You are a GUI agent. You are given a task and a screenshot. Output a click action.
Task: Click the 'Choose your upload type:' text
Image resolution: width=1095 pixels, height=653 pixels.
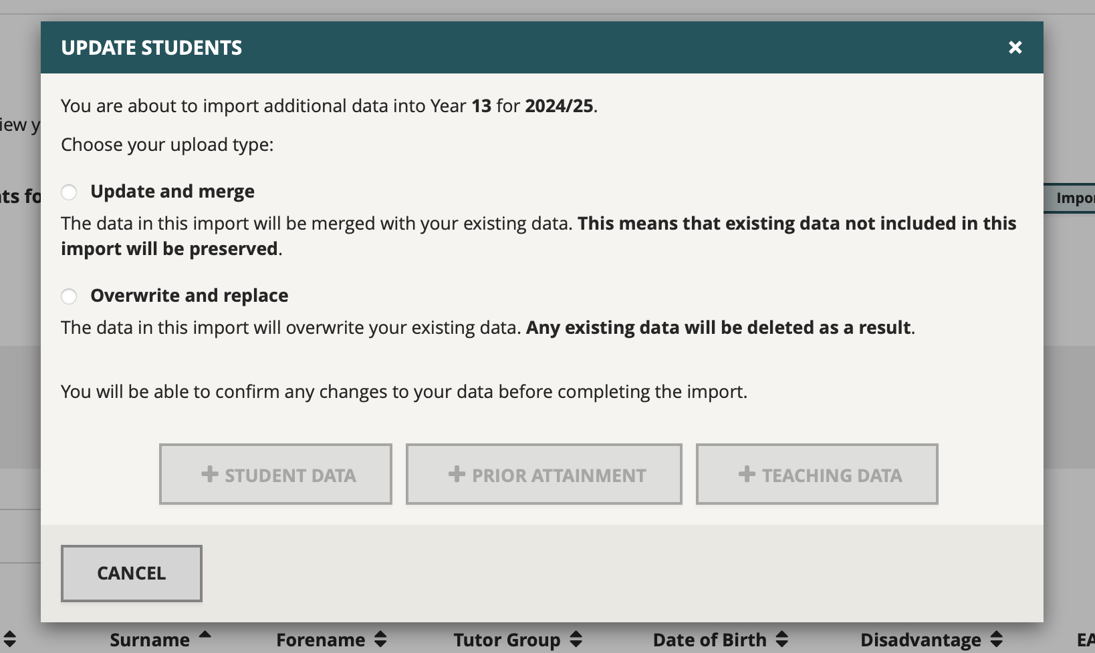point(167,145)
